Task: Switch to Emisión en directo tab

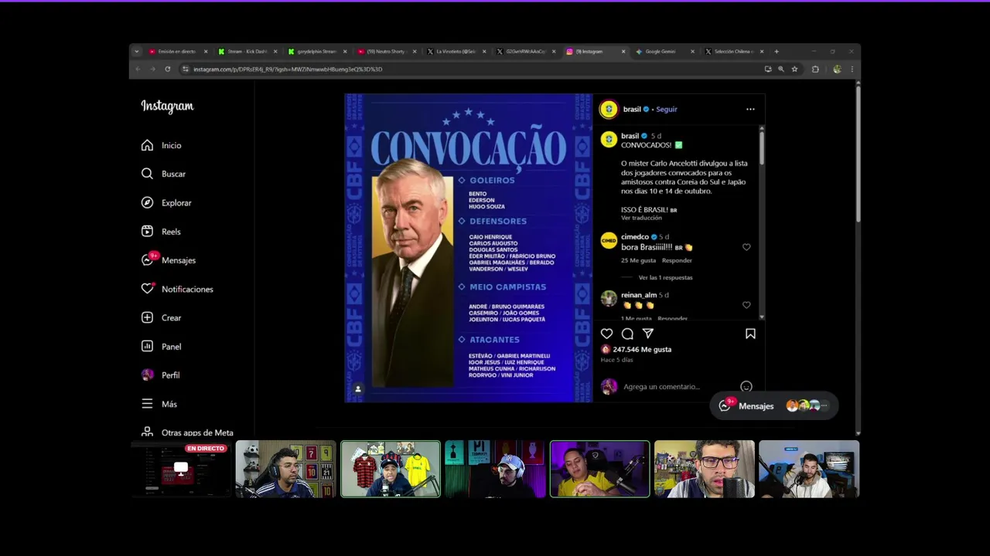Action: [x=178, y=52]
